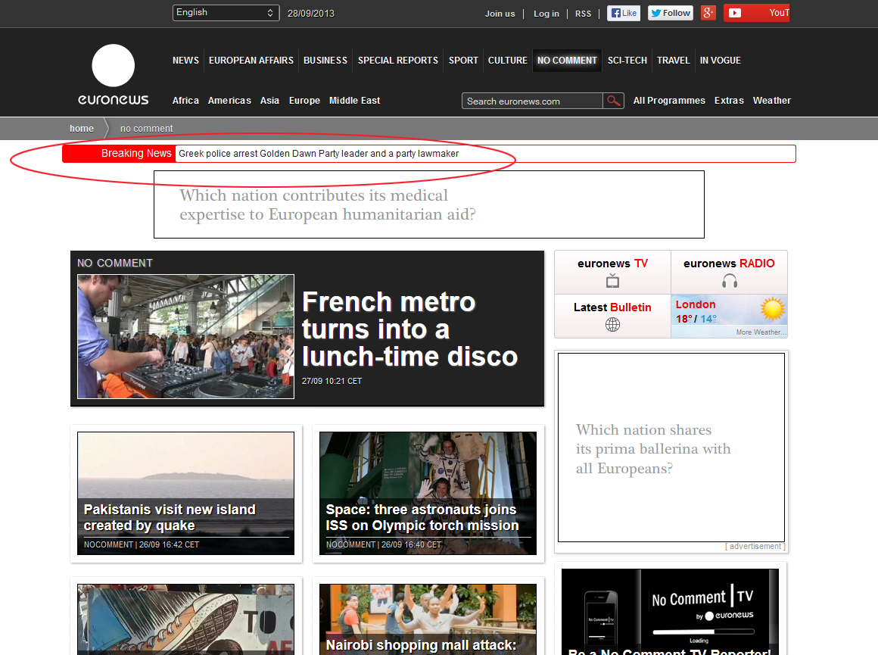Open the Extras menu
Image resolution: width=878 pixels, height=655 pixels.
(x=729, y=101)
